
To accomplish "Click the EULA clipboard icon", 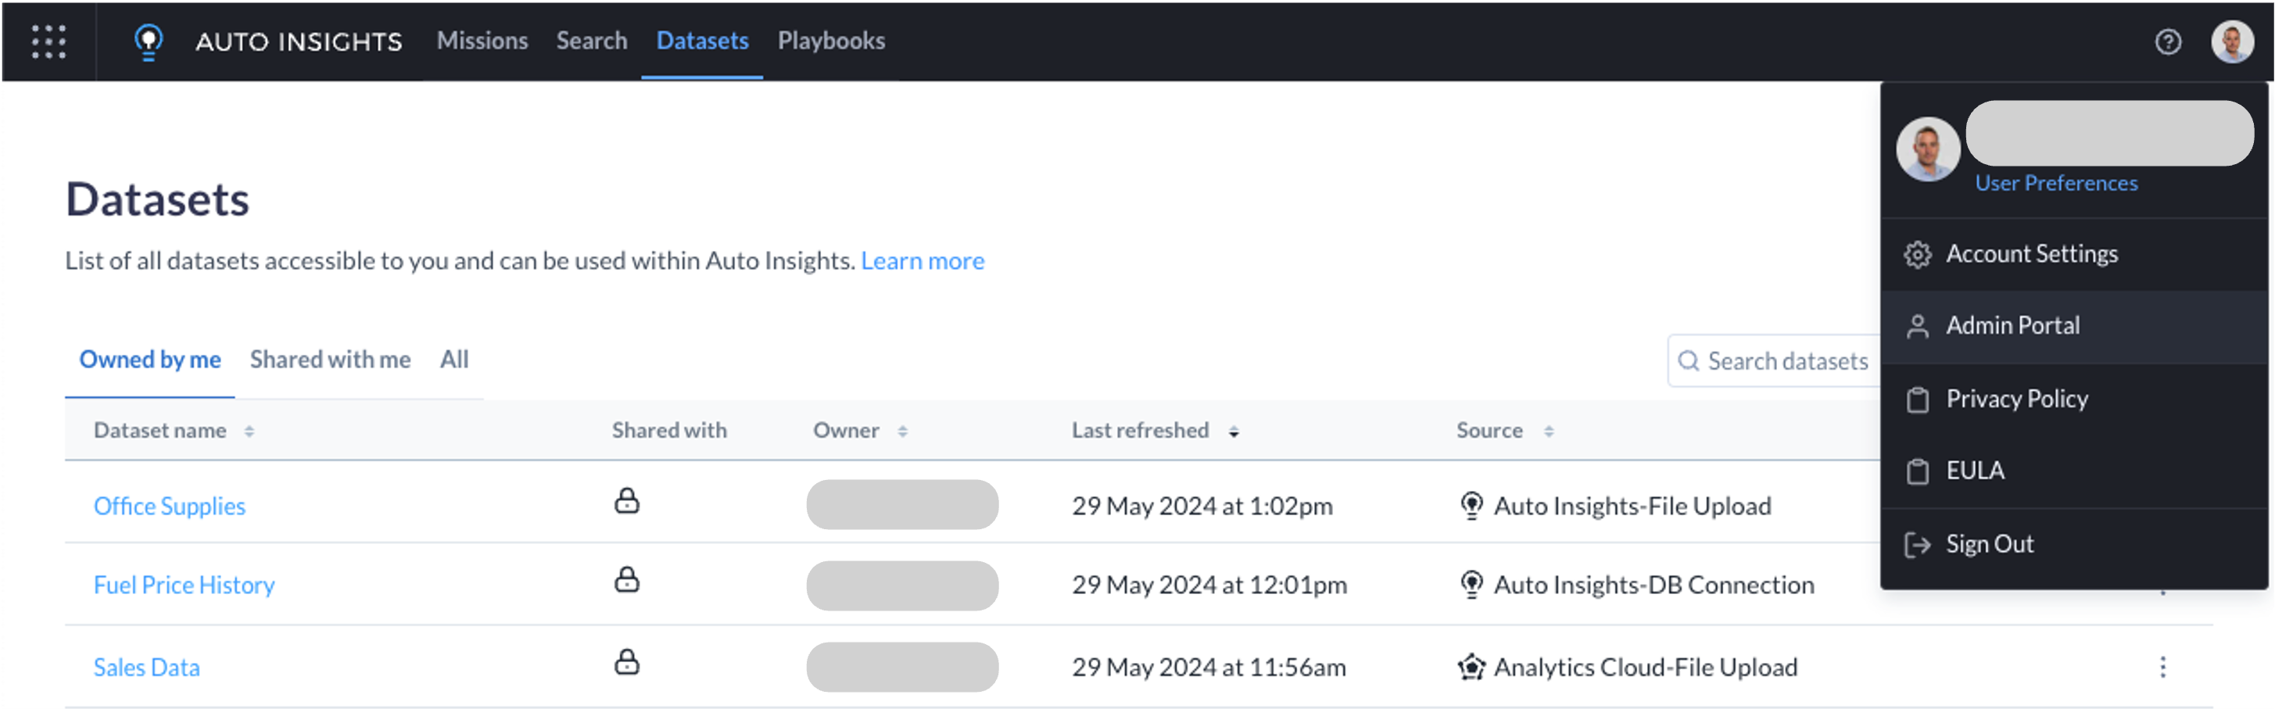I will coord(1917,471).
